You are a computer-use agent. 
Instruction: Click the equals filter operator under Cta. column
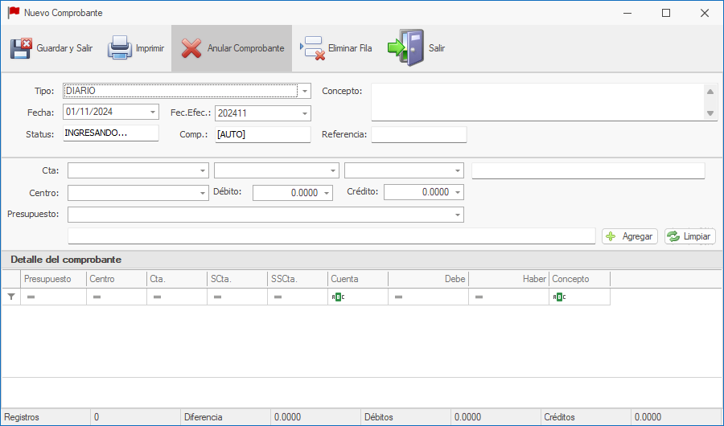pos(158,297)
